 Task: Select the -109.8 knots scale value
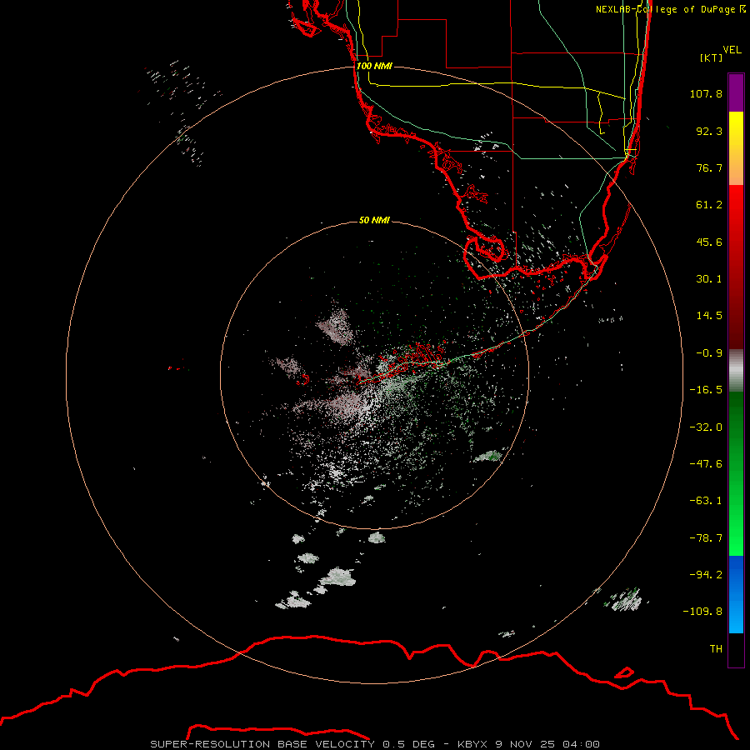click(x=702, y=612)
